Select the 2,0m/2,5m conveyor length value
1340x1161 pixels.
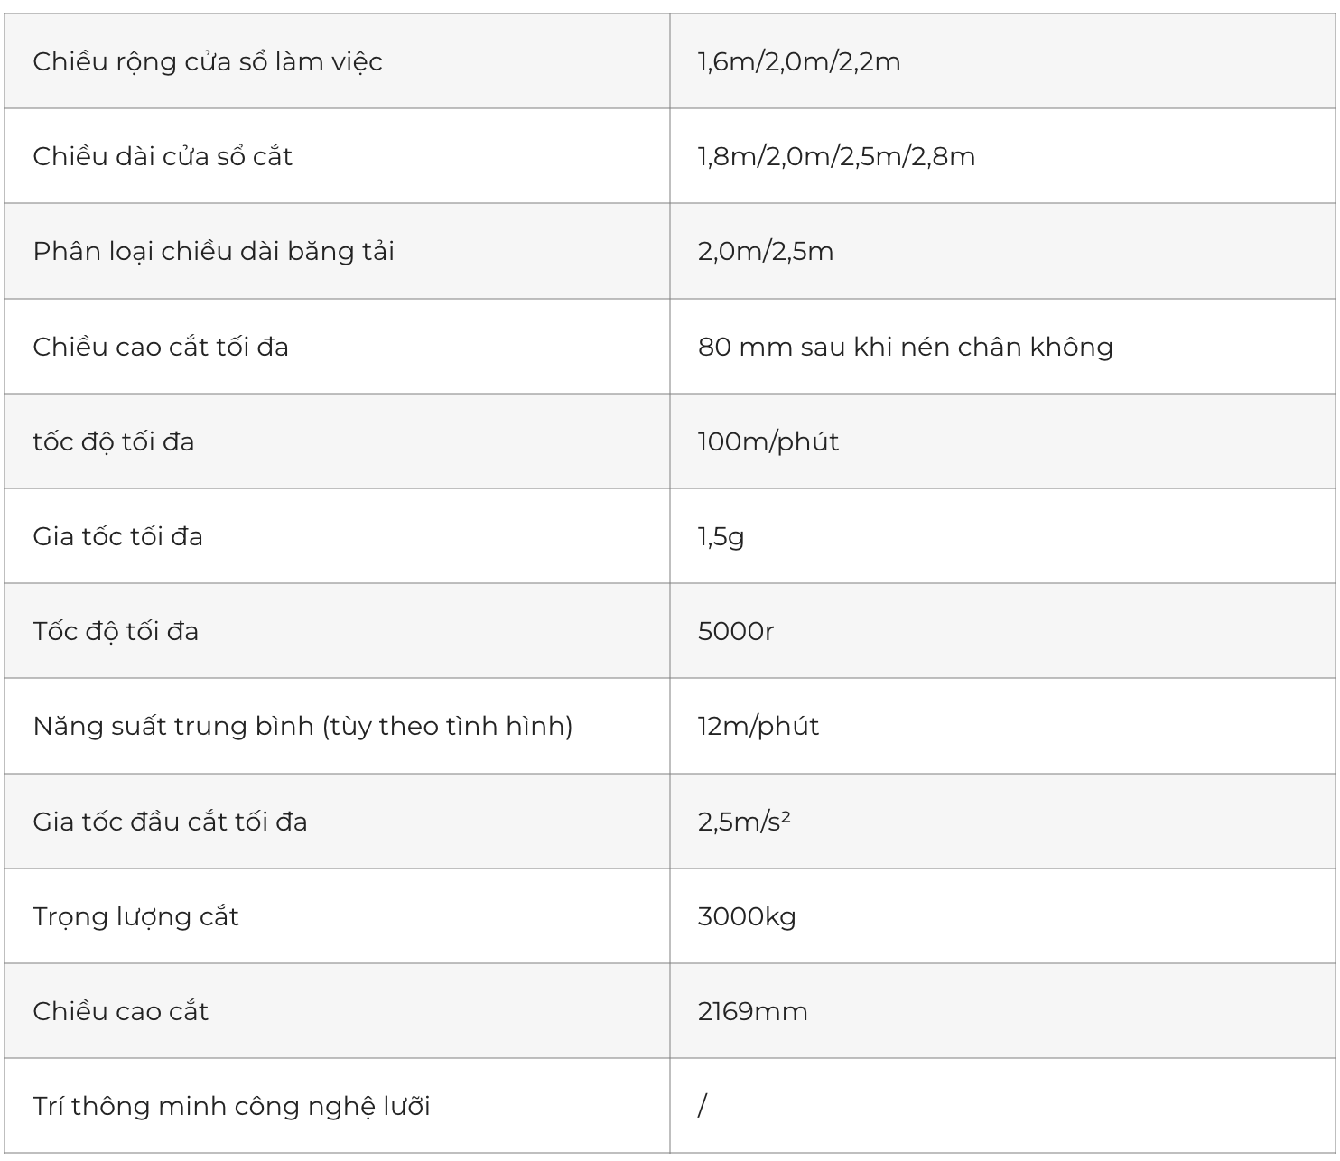(x=766, y=251)
